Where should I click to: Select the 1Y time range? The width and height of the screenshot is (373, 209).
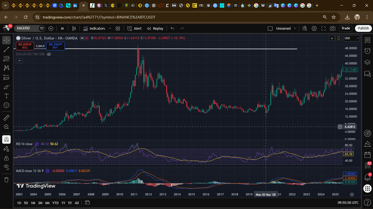(x=63, y=203)
